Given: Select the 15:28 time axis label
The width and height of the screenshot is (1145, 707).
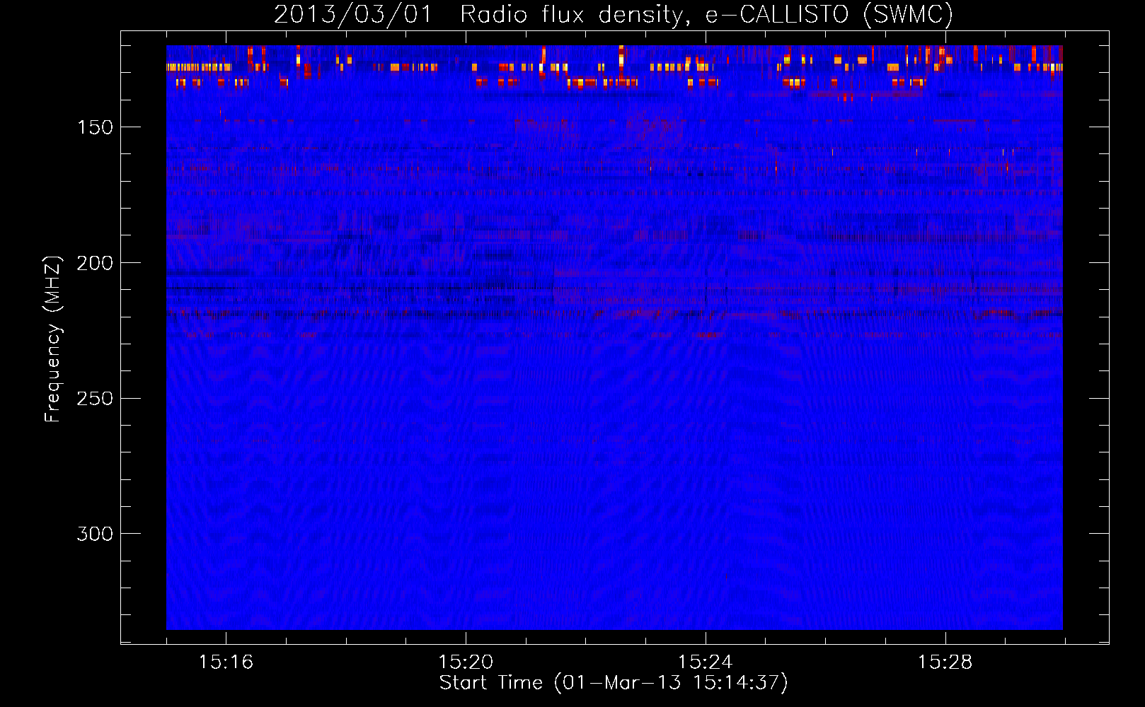Looking at the screenshot, I should pyautogui.click(x=945, y=662).
